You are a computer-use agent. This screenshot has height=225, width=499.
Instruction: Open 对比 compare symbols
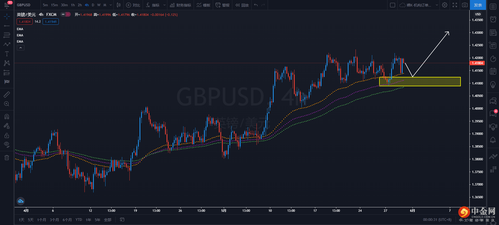pyautogui.click(x=133, y=5)
